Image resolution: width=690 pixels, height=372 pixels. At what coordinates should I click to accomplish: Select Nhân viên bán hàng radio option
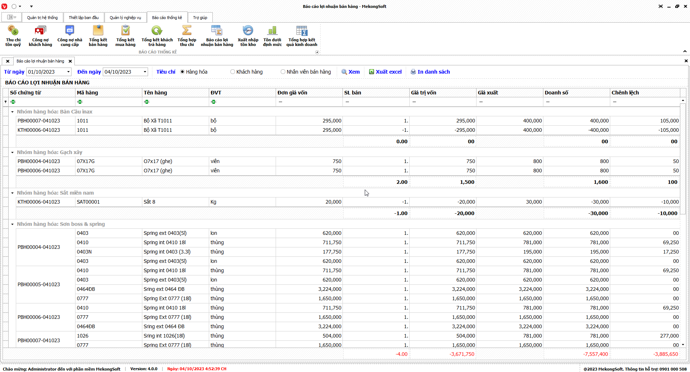(x=283, y=72)
